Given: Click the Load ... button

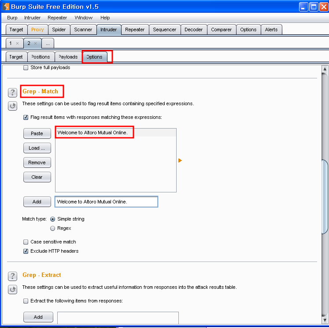Looking at the screenshot, I should 37,148.
